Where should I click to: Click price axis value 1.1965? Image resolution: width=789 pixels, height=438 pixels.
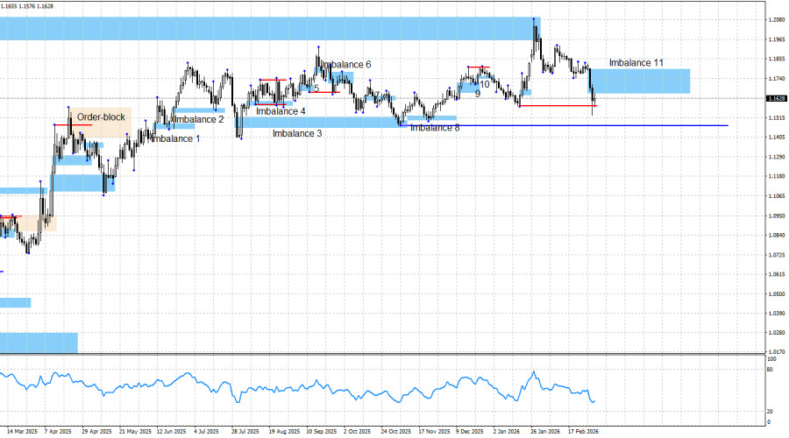pyautogui.click(x=777, y=39)
